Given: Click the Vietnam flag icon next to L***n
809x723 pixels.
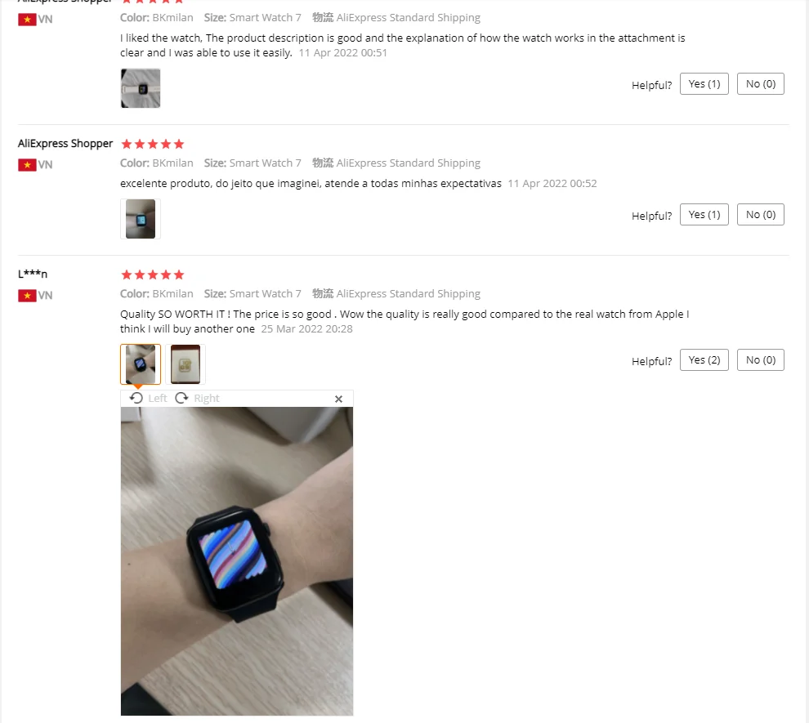Looking at the screenshot, I should (x=27, y=296).
